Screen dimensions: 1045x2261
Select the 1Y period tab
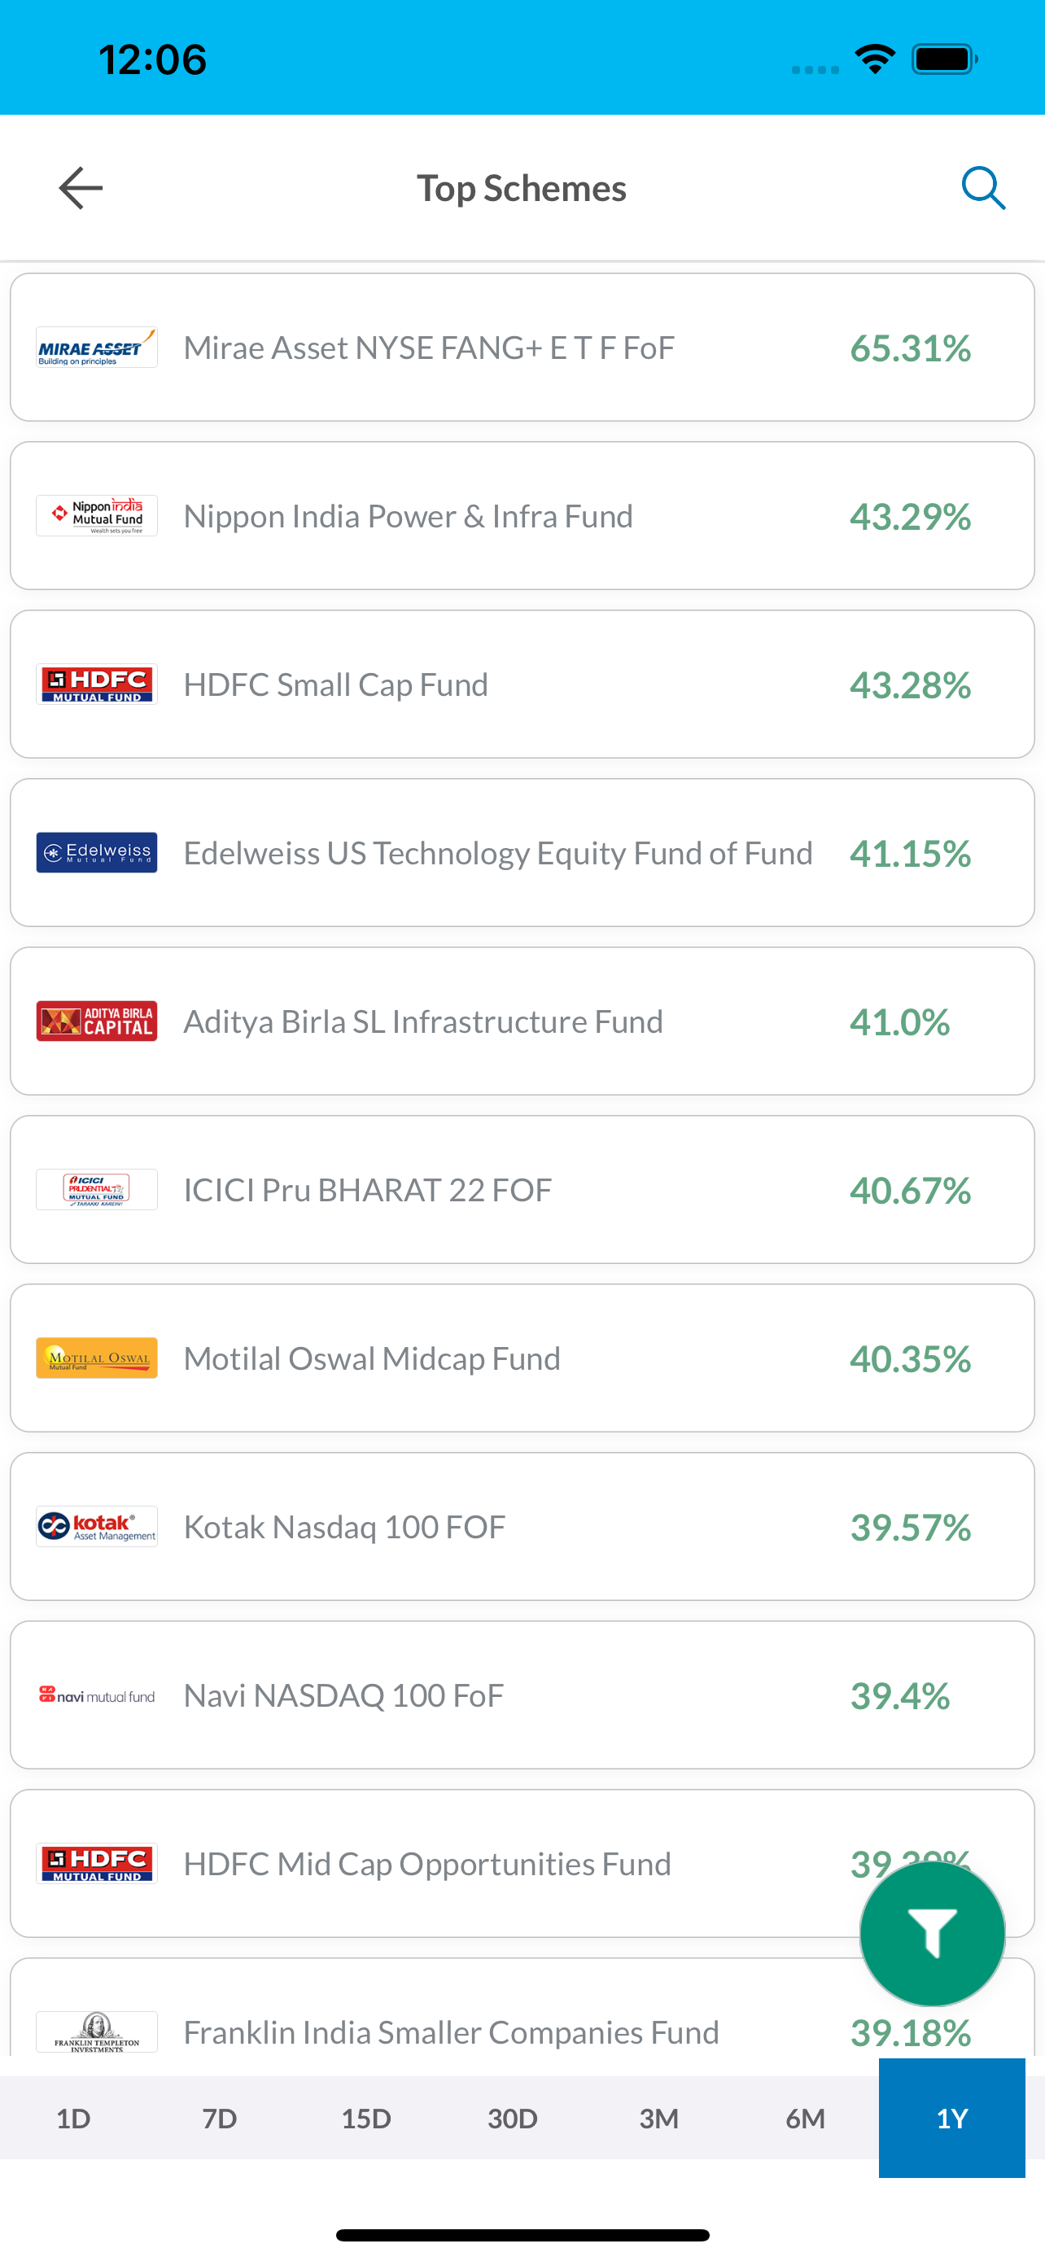pyautogui.click(x=952, y=2119)
